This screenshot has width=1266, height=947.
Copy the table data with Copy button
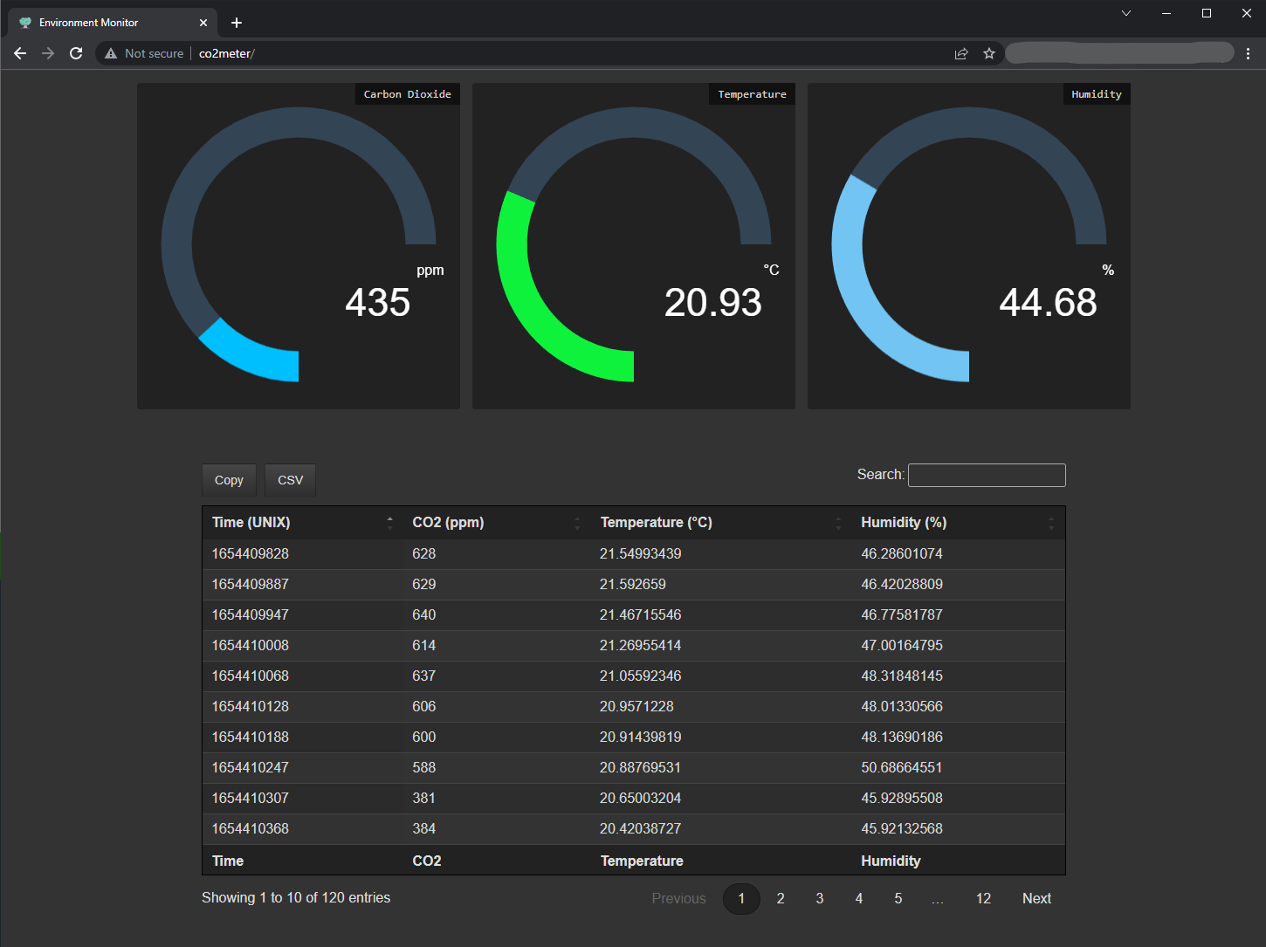click(229, 480)
